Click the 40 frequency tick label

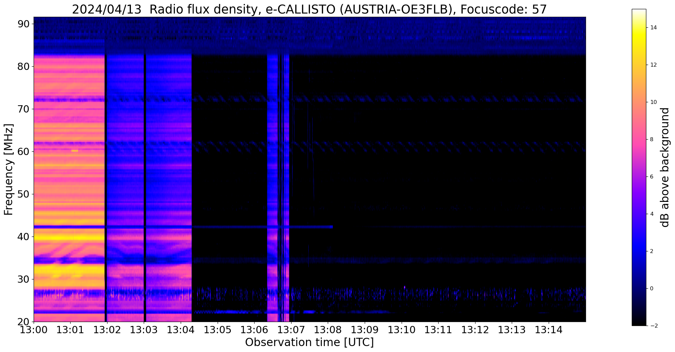point(24,237)
